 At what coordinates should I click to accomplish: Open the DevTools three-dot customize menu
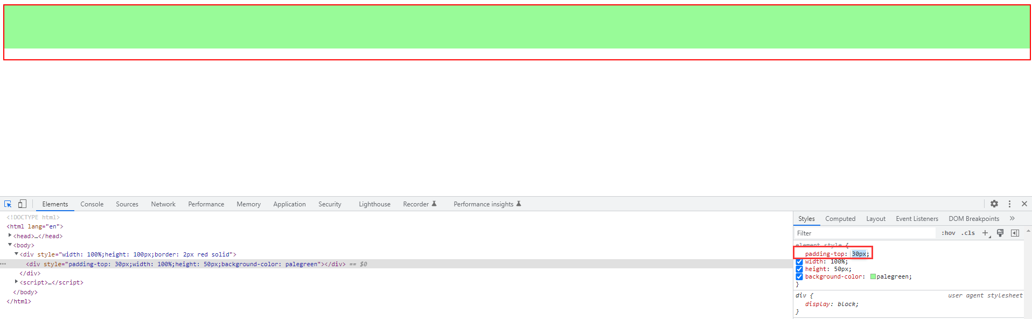point(1009,204)
